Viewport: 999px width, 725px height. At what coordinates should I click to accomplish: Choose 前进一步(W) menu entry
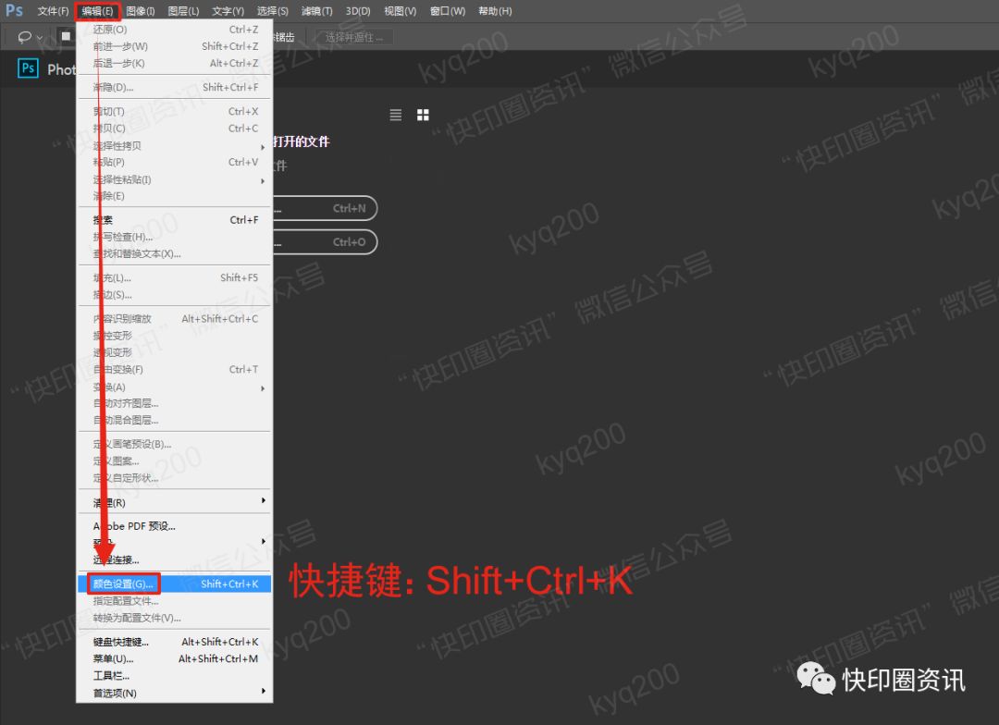pyautogui.click(x=175, y=46)
